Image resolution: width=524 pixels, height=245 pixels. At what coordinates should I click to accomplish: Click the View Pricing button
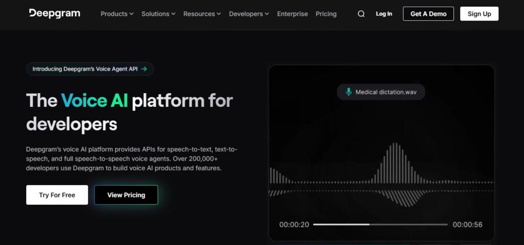(126, 195)
